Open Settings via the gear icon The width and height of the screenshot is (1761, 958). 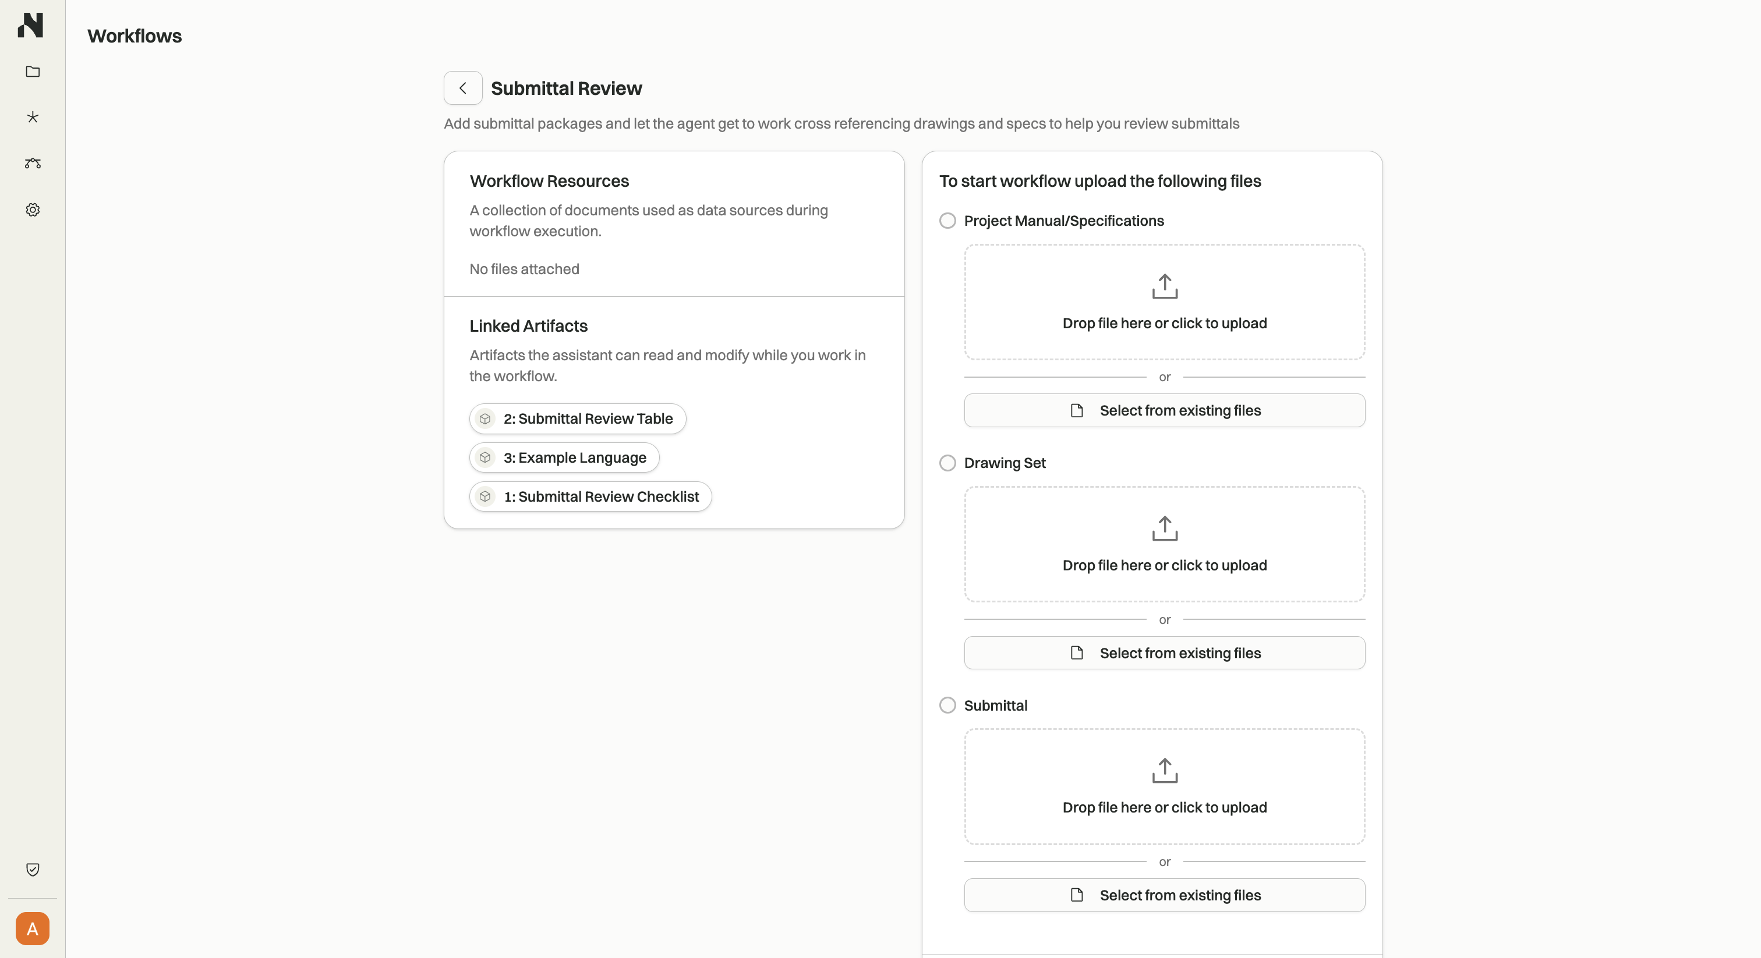pos(31,209)
